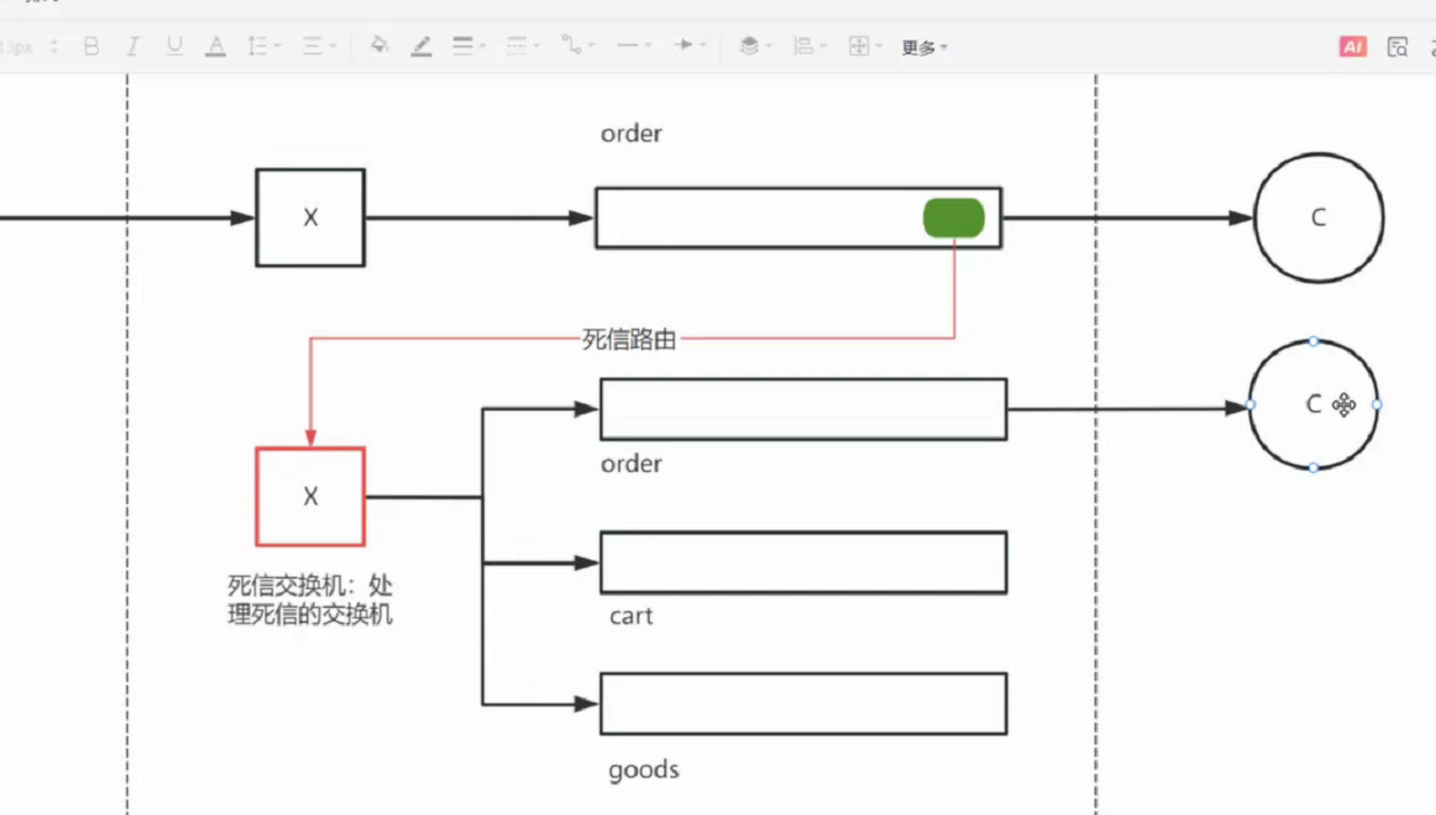Viewport: 1436px width, 815px height.
Task: Click the fill color bucket icon
Action: [x=379, y=44]
